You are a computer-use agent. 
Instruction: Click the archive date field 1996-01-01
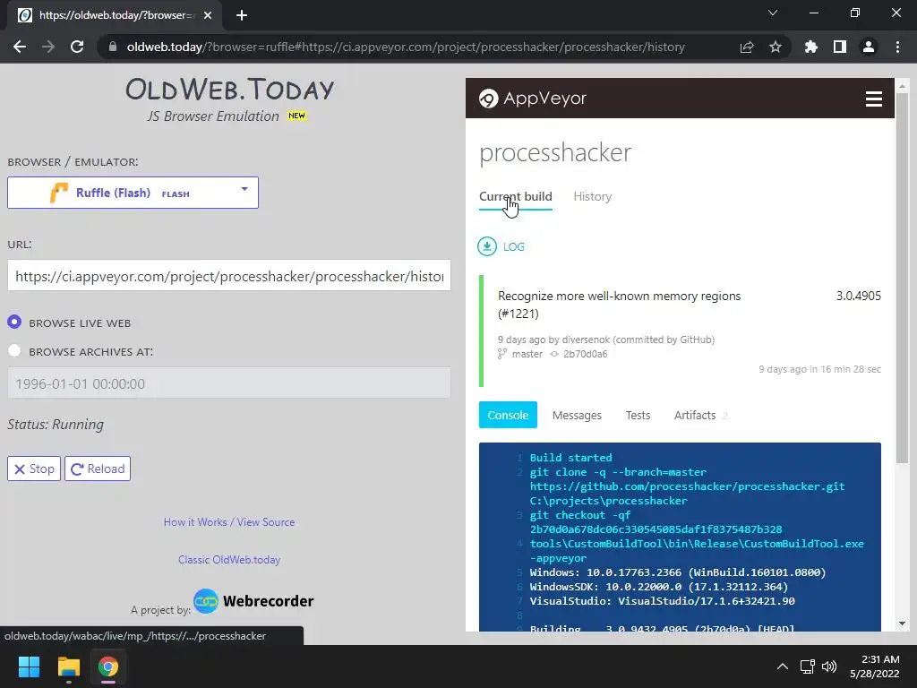(x=229, y=383)
